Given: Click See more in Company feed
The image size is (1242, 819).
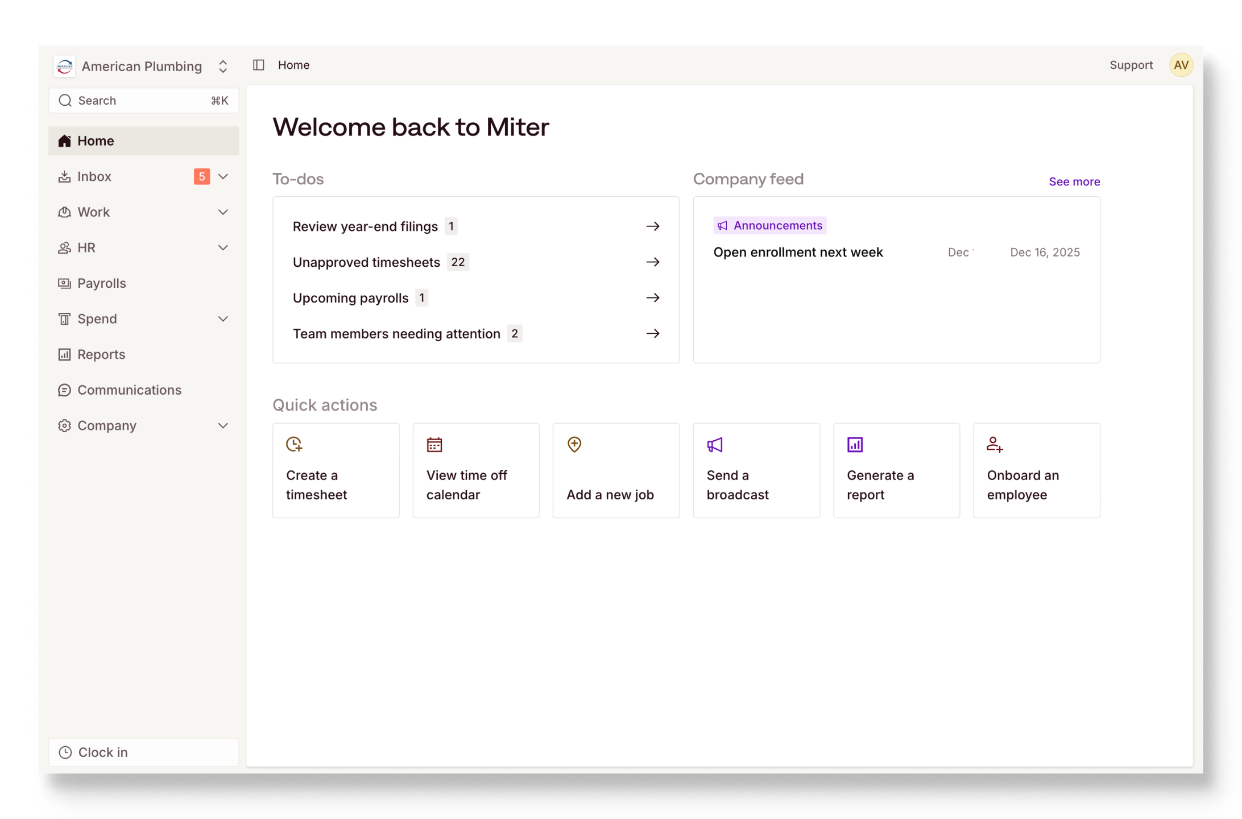Looking at the screenshot, I should coord(1074,181).
